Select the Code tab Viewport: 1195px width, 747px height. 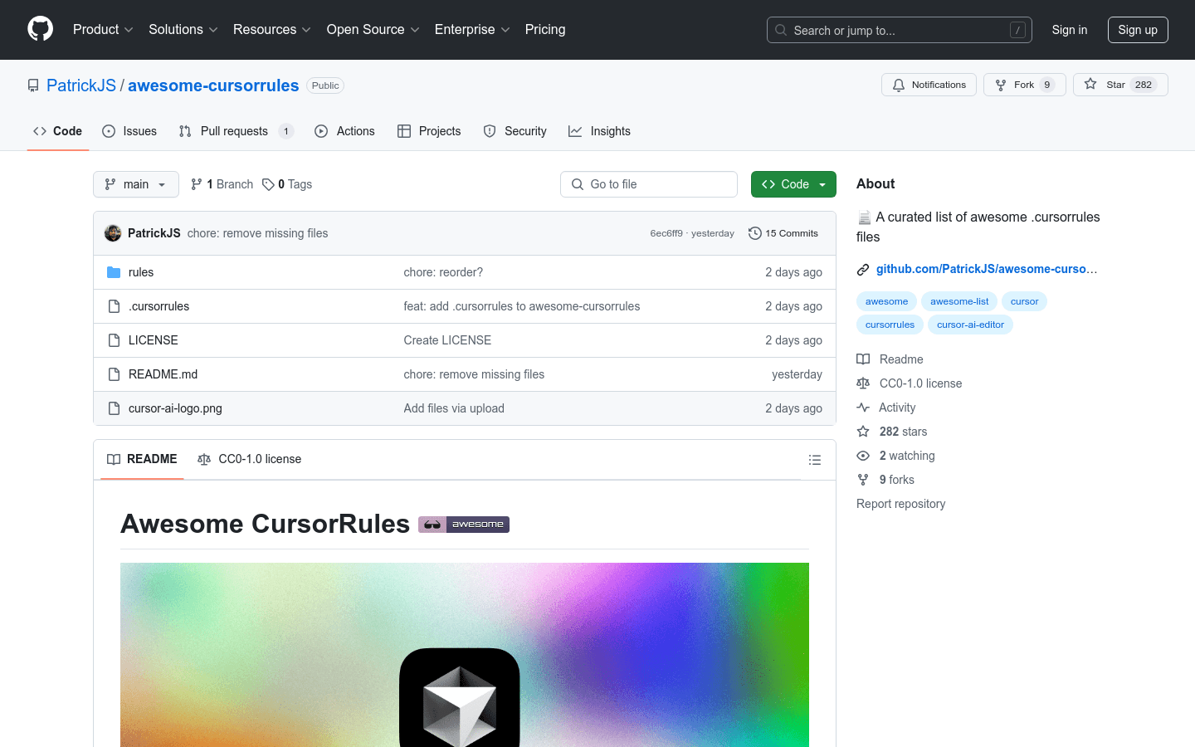click(x=58, y=131)
